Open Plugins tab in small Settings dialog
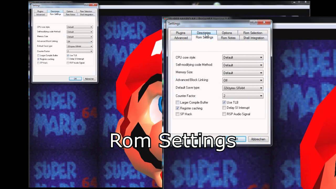 [40, 11]
